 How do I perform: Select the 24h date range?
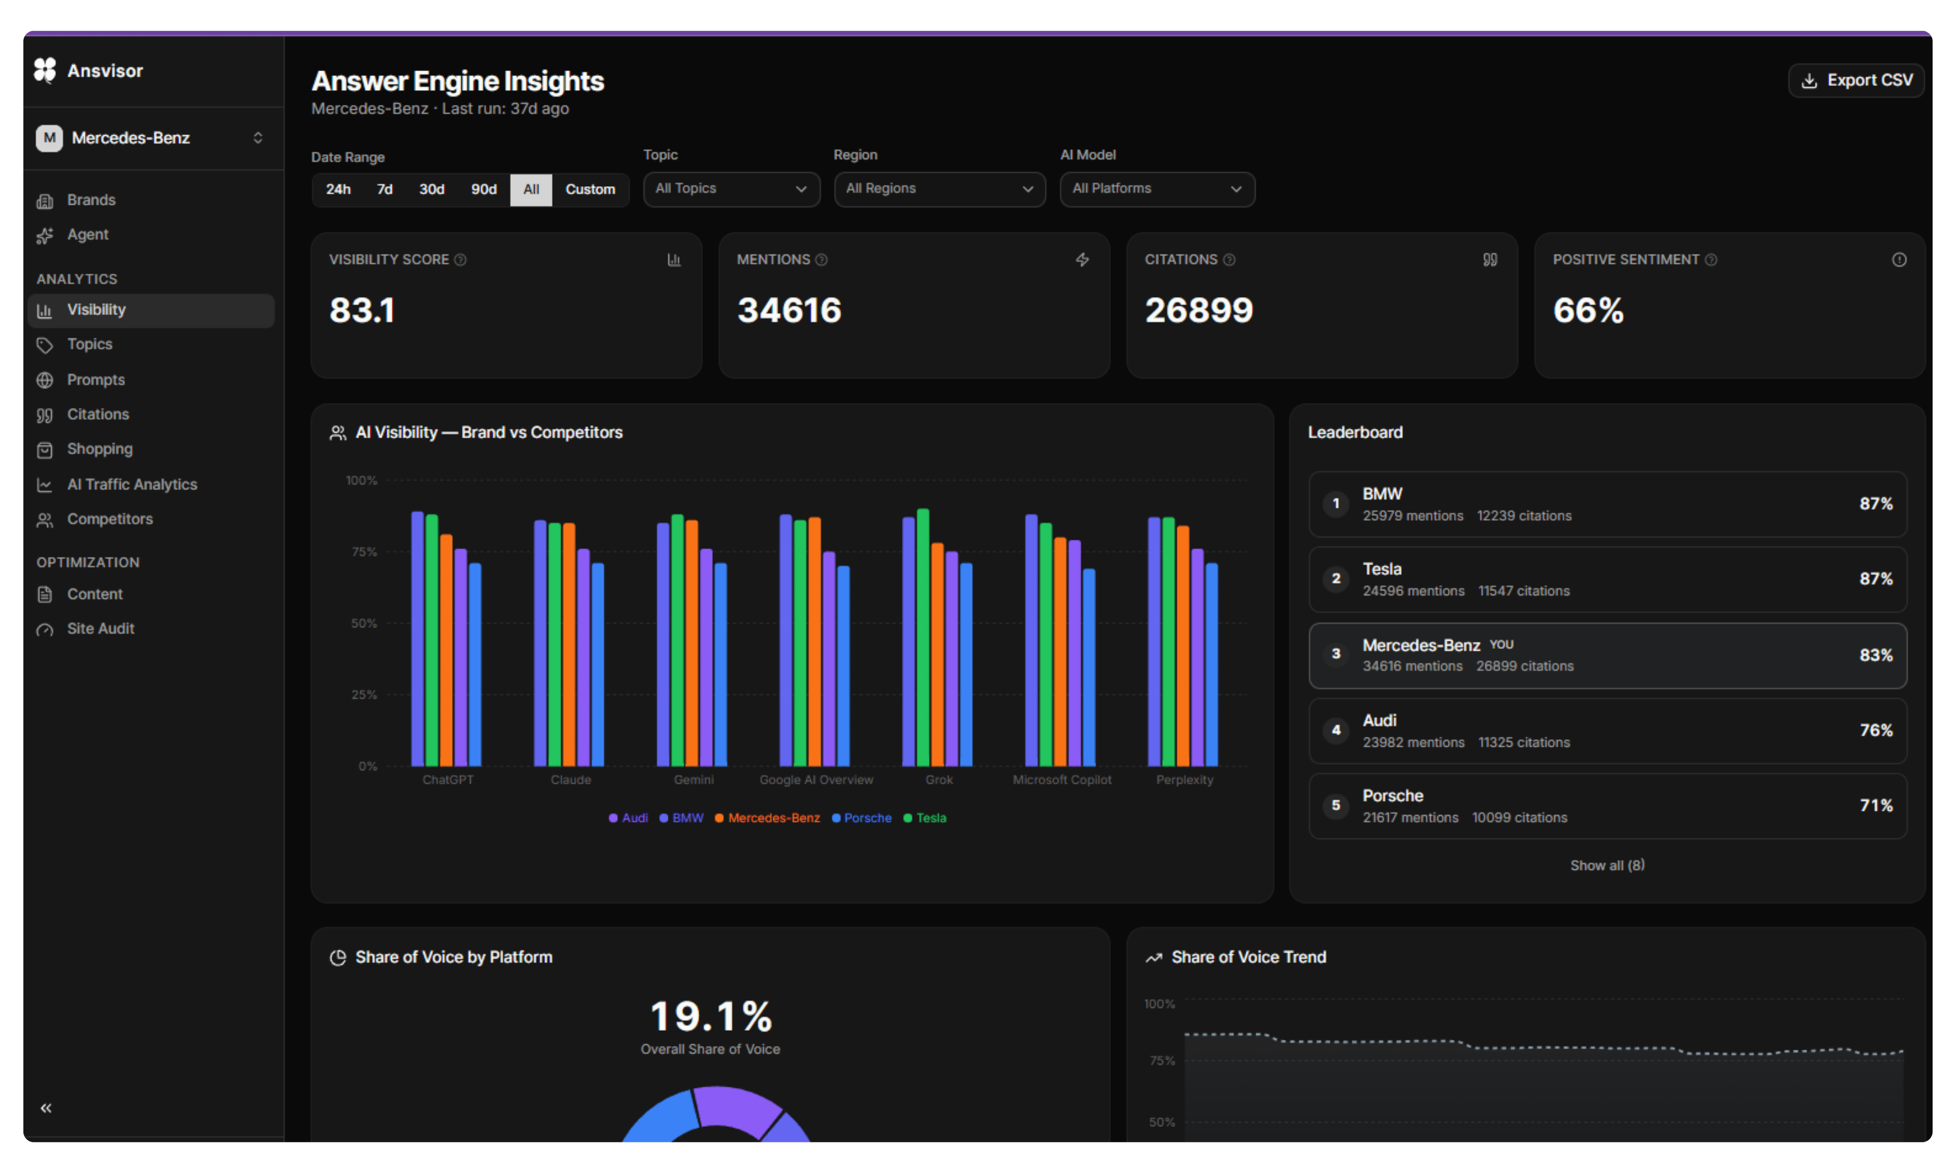click(x=338, y=190)
